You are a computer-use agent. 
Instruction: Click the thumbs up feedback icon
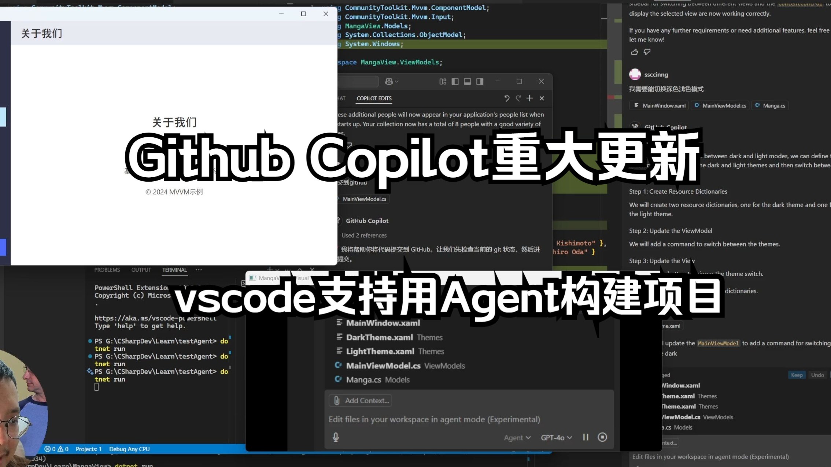coord(634,52)
